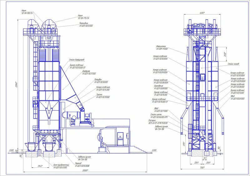Select the 'Стойка диффузоров' label
The image size is (250, 176).
tap(77, 60)
